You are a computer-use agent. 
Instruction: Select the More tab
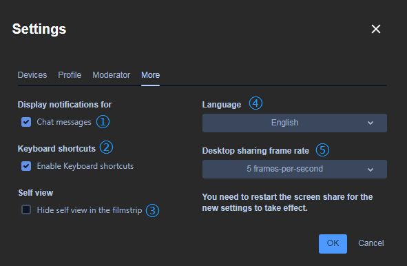click(150, 75)
